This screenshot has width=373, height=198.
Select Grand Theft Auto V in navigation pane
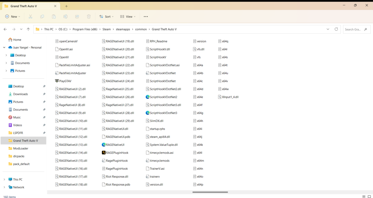(23, 141)
